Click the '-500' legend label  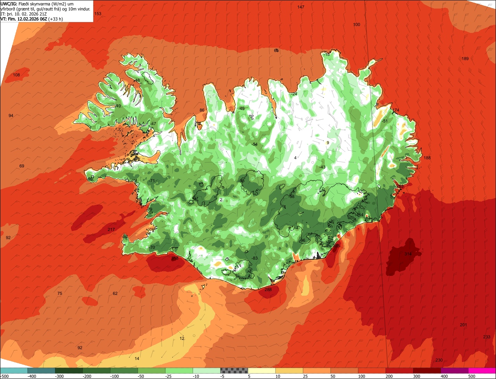coord(5,376)
